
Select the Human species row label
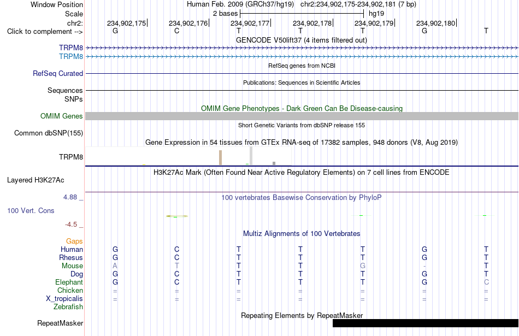click(72, 249)
